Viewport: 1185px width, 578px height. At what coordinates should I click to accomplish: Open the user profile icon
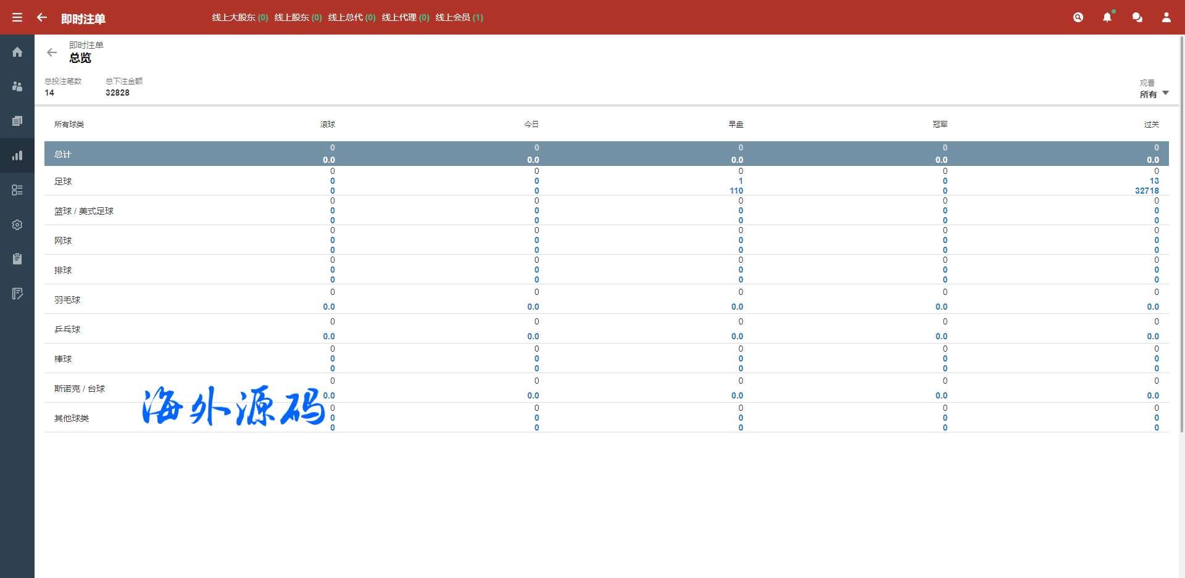(x=1166, y=17)
